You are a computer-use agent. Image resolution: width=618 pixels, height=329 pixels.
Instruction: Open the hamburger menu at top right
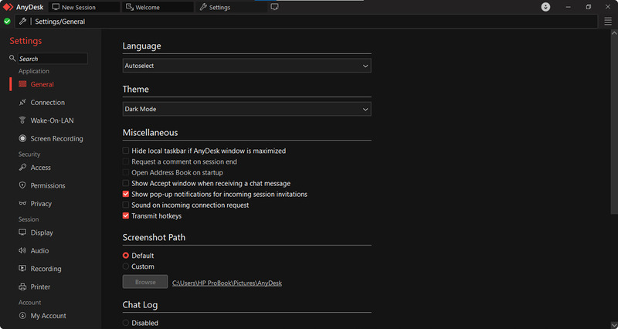pos(608,22)
